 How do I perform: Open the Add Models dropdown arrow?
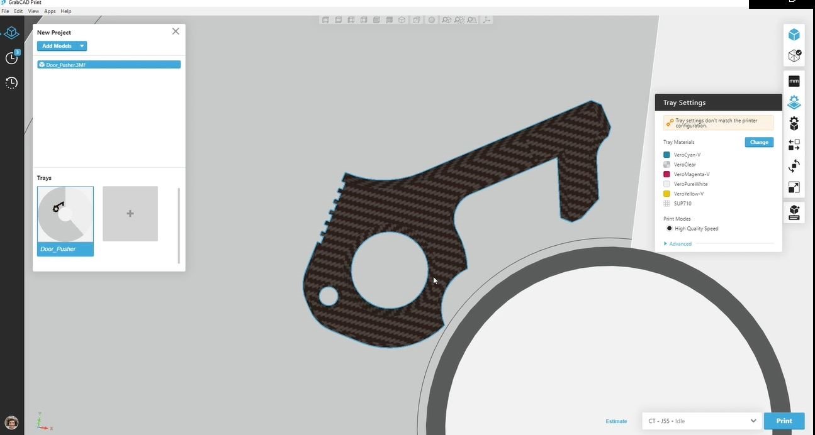pos(82,46)
